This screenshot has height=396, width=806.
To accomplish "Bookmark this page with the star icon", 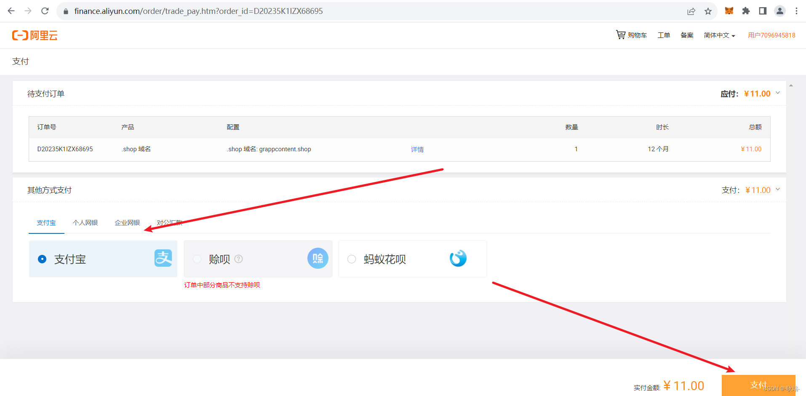I will pyautogui.click(x=708, y=11).
